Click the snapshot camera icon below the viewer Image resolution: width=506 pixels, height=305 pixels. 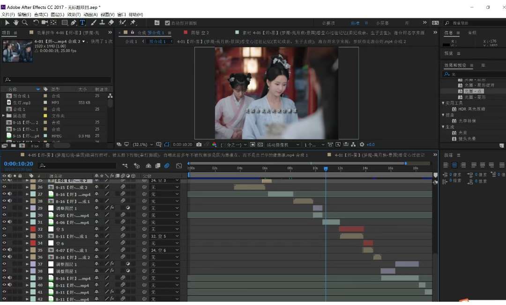coord(199,145)
